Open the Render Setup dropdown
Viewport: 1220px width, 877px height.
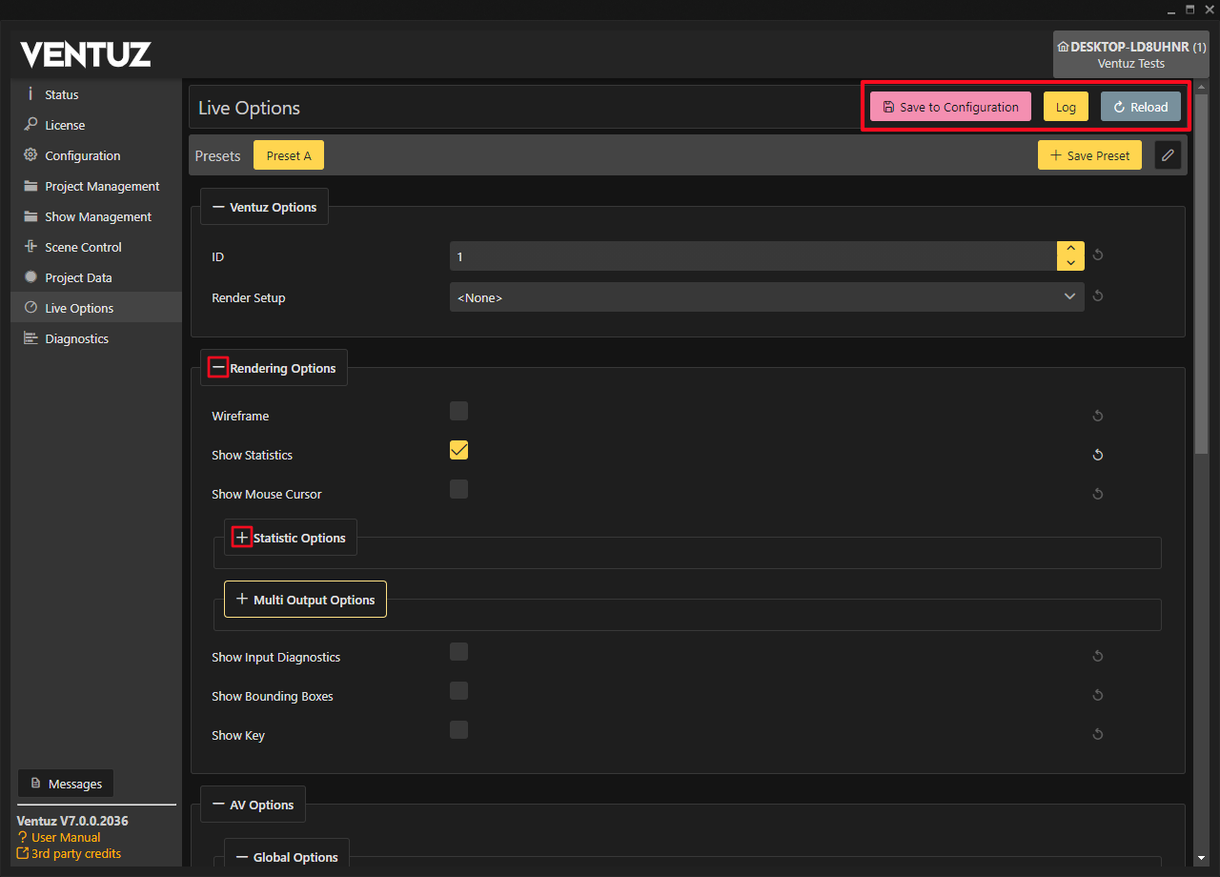tap(766, 297)
